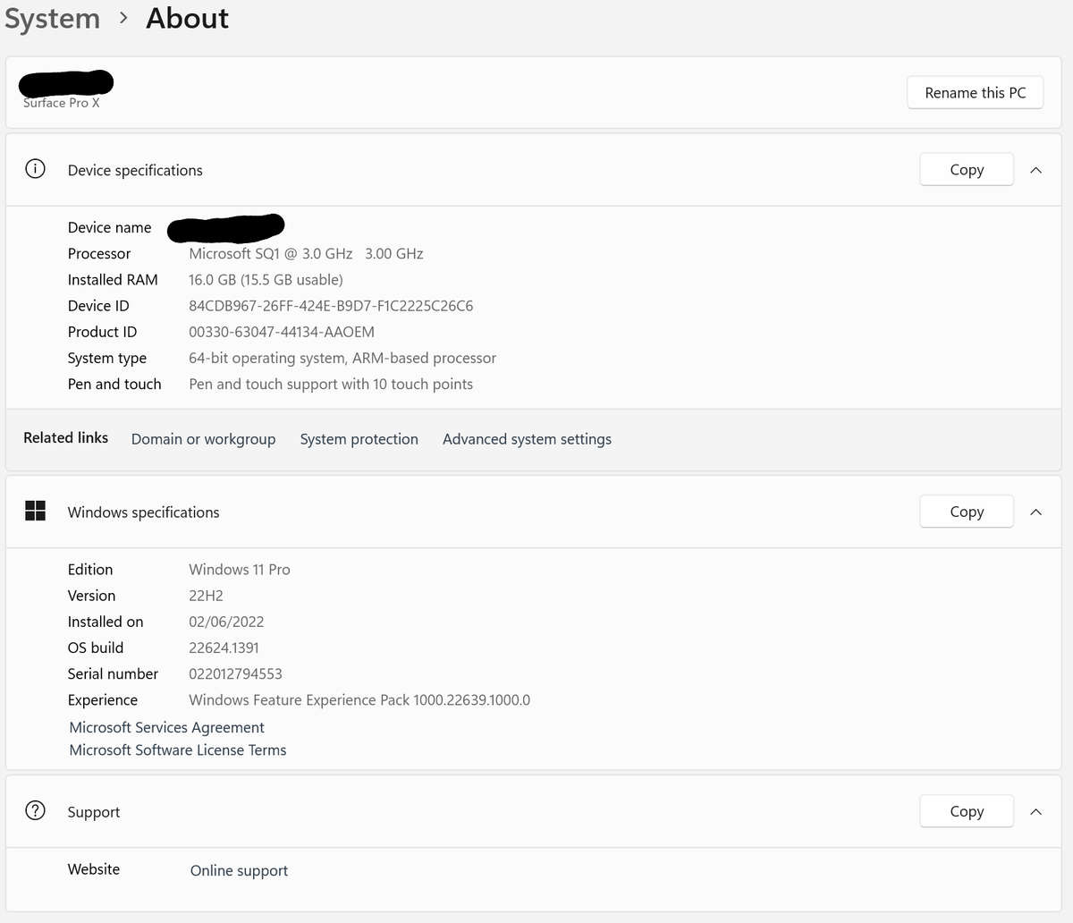1073x923 pixels.
Task: Click the info icon beside Device specifications
Action: click(x=35, y=169)
